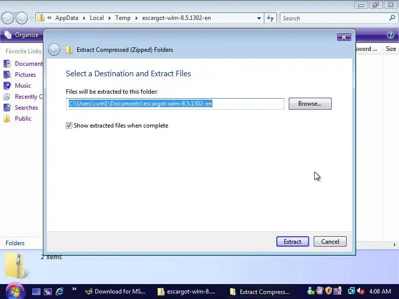
Task: Switch to escargot-wlm-8 taskbar window
Action: pos(187,292)
